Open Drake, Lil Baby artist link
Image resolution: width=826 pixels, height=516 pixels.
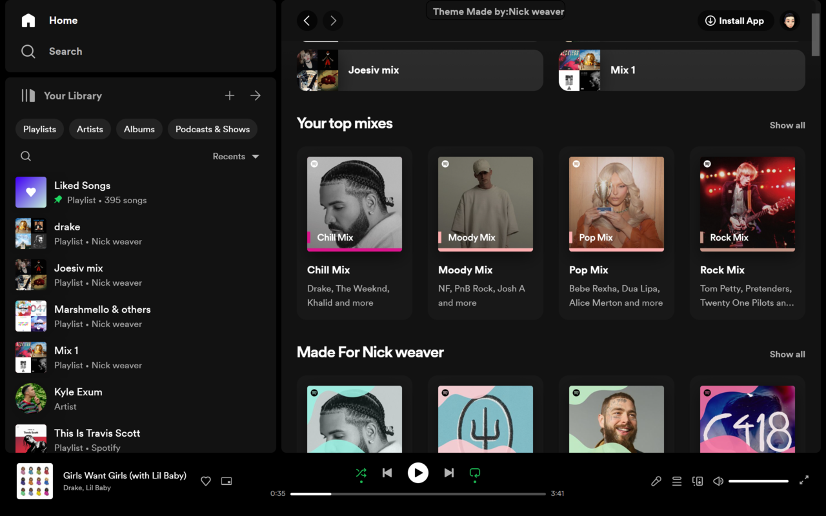[x=87, y=488]
